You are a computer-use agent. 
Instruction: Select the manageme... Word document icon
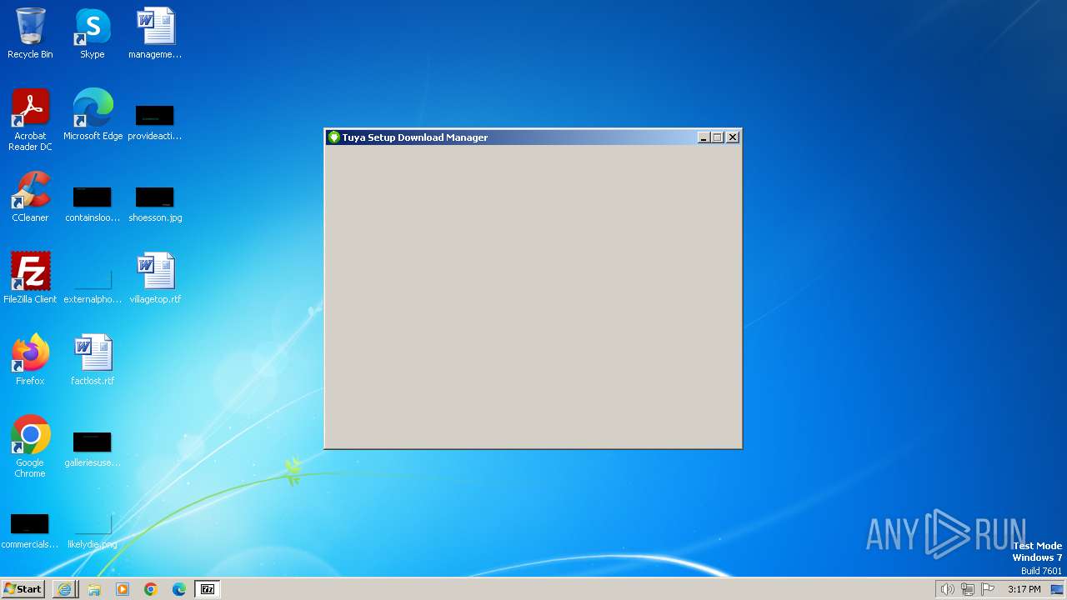(155, 33)
